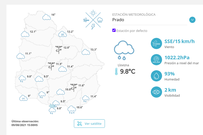Select the drizzle cloud at 11.4° east coast
This screenshot has height=135, width=203.
coord(86,99)
